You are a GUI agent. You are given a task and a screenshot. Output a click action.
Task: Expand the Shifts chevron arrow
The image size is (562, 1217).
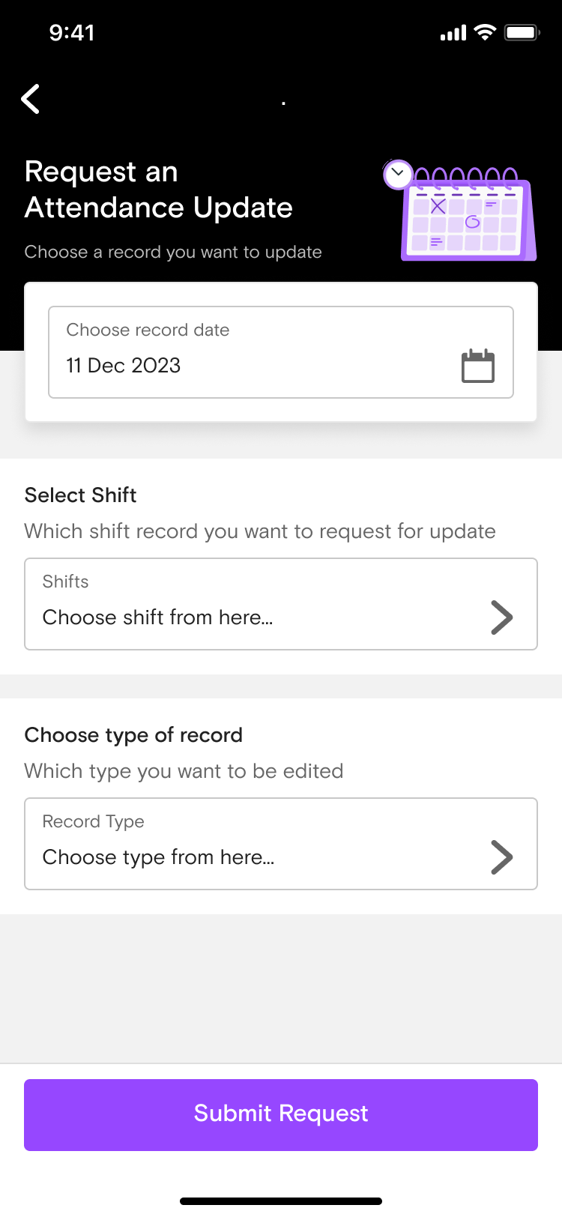(x=501, y=617)
